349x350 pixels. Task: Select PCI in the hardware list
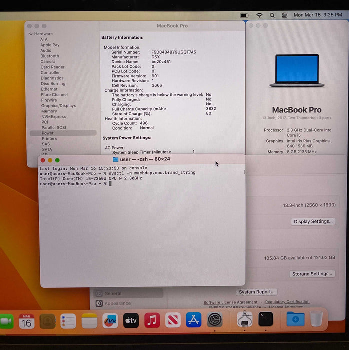(x=45, y=122)
